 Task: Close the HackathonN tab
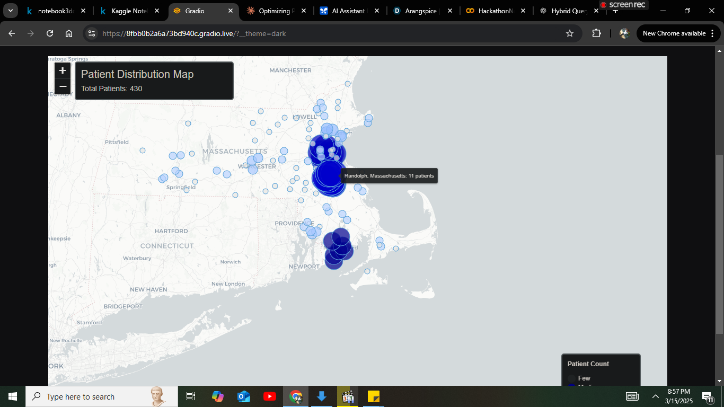point(523,11)
